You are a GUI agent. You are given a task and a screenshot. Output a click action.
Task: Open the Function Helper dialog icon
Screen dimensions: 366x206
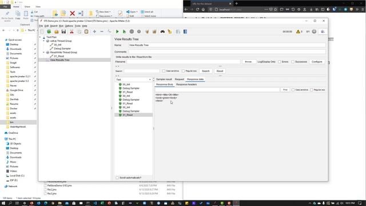[178, 31]
